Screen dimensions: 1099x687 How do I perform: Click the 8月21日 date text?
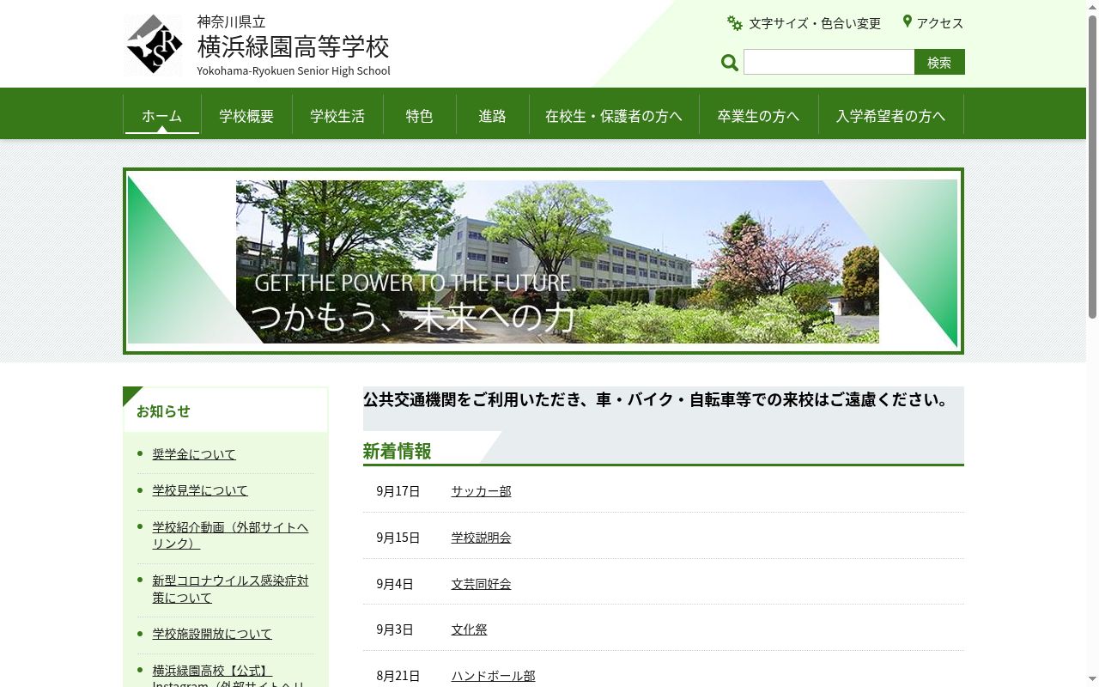tap(398, 676)
